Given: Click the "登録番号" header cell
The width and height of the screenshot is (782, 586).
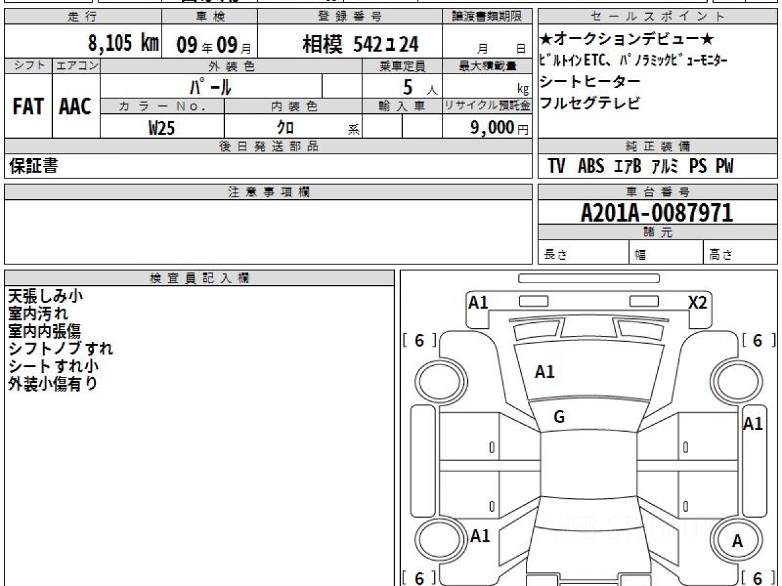Looking at the screenshot, I should click(350, 17).
